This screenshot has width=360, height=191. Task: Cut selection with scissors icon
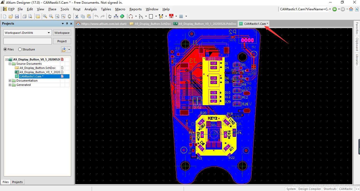click(77, 16)
